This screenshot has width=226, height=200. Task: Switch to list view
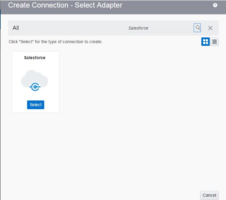click(x=215, y=42)
